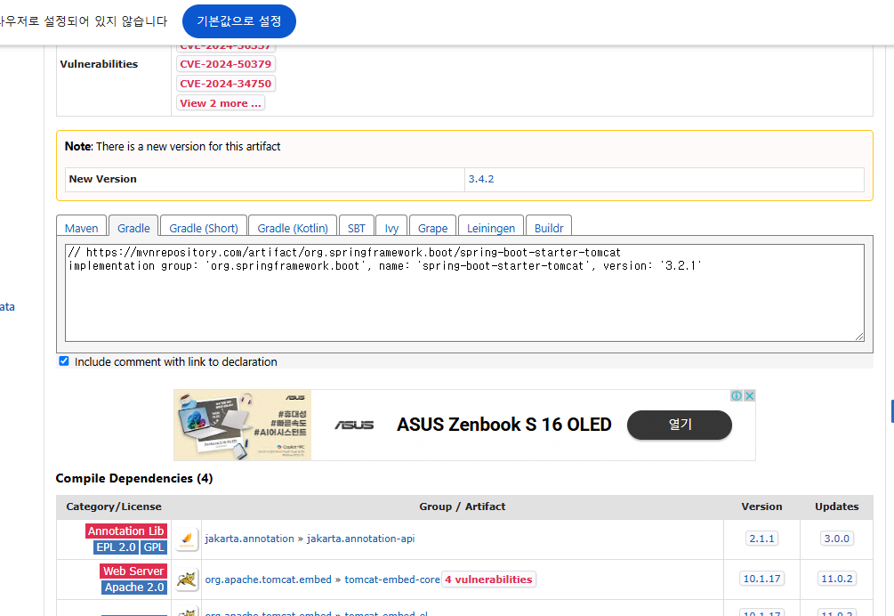The width and height of the screenshot is (894, 616).
Task: Click the 열기 button in ASUS ad
Action: pyautogui.click(x=680, y=425)
